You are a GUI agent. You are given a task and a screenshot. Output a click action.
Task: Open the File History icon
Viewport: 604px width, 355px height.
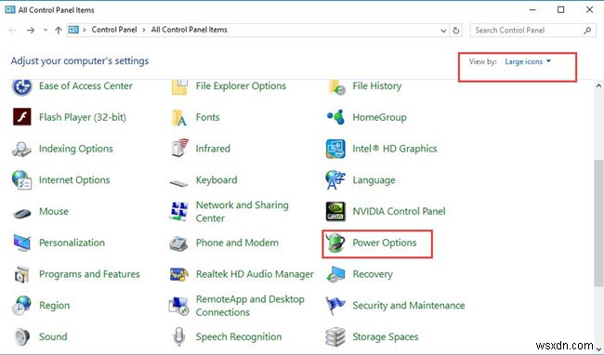pyautogui.click(x=336, y=87)
